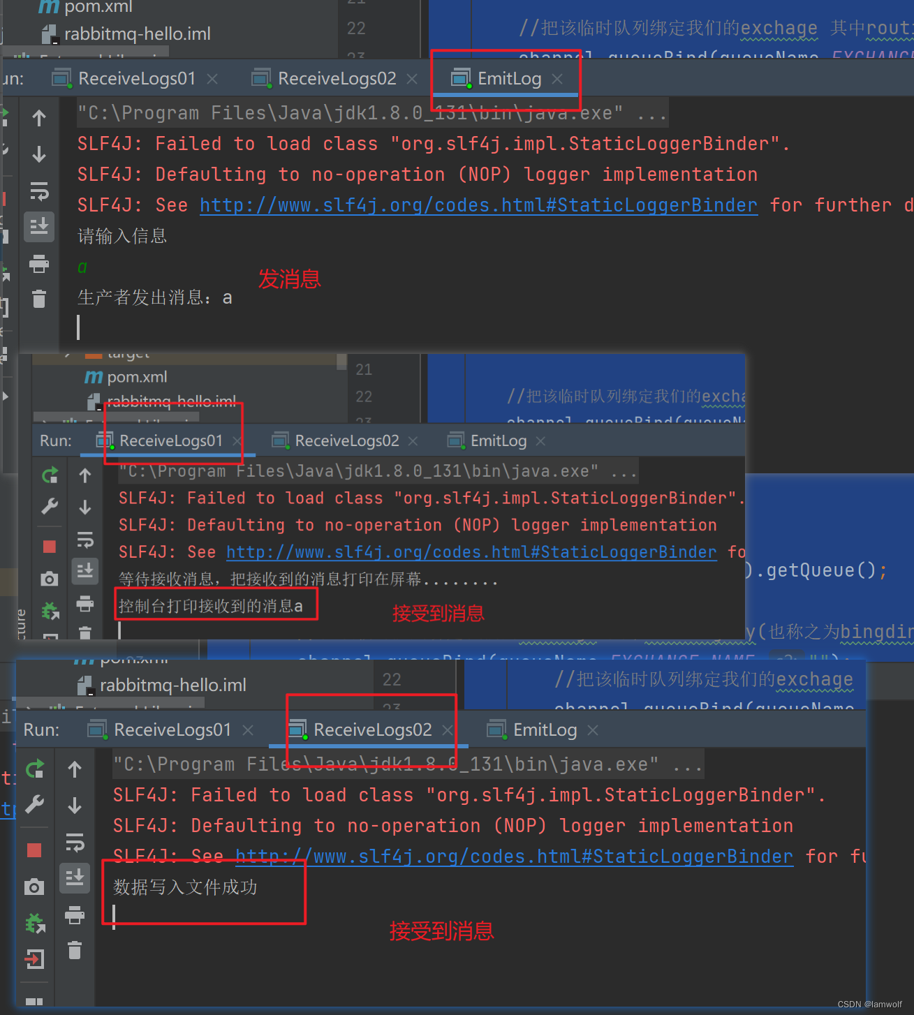Click the attach debugger bug icon in middle panel
This screenshot has height=1015, width=914.
[x=50, y=611]
